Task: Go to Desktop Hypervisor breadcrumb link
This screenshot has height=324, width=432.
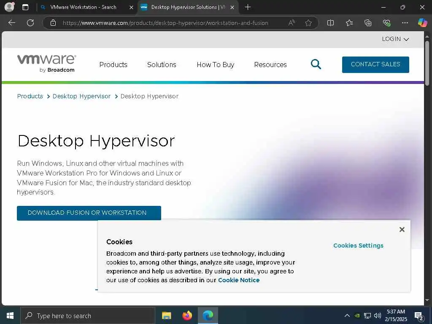Action: click(x=81, y=96)
